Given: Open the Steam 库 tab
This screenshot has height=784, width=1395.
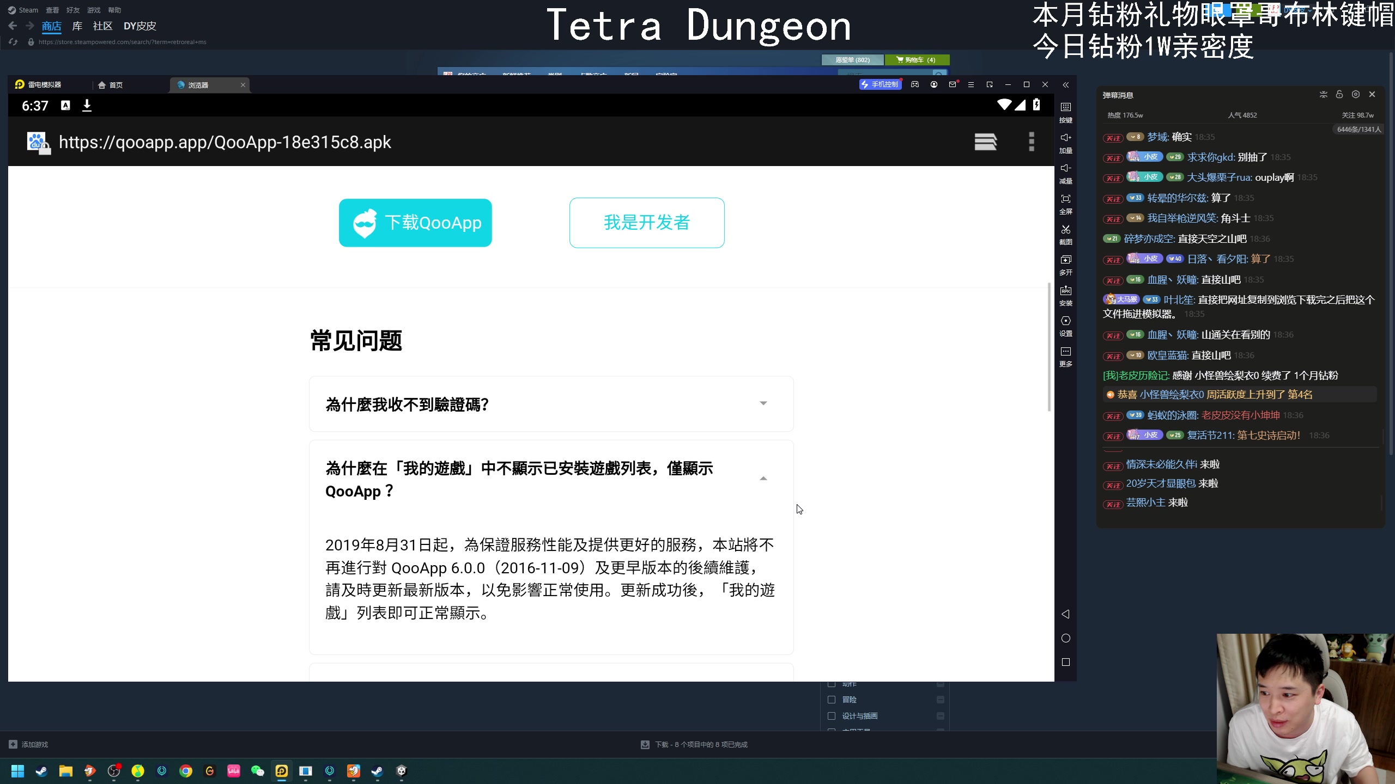Looking at the screenshot, I should point(77,26).
